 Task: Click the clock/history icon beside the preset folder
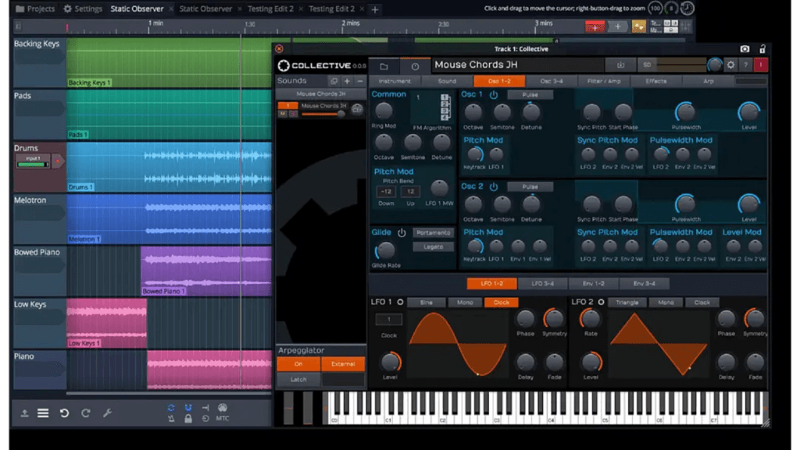click(415, 66)
